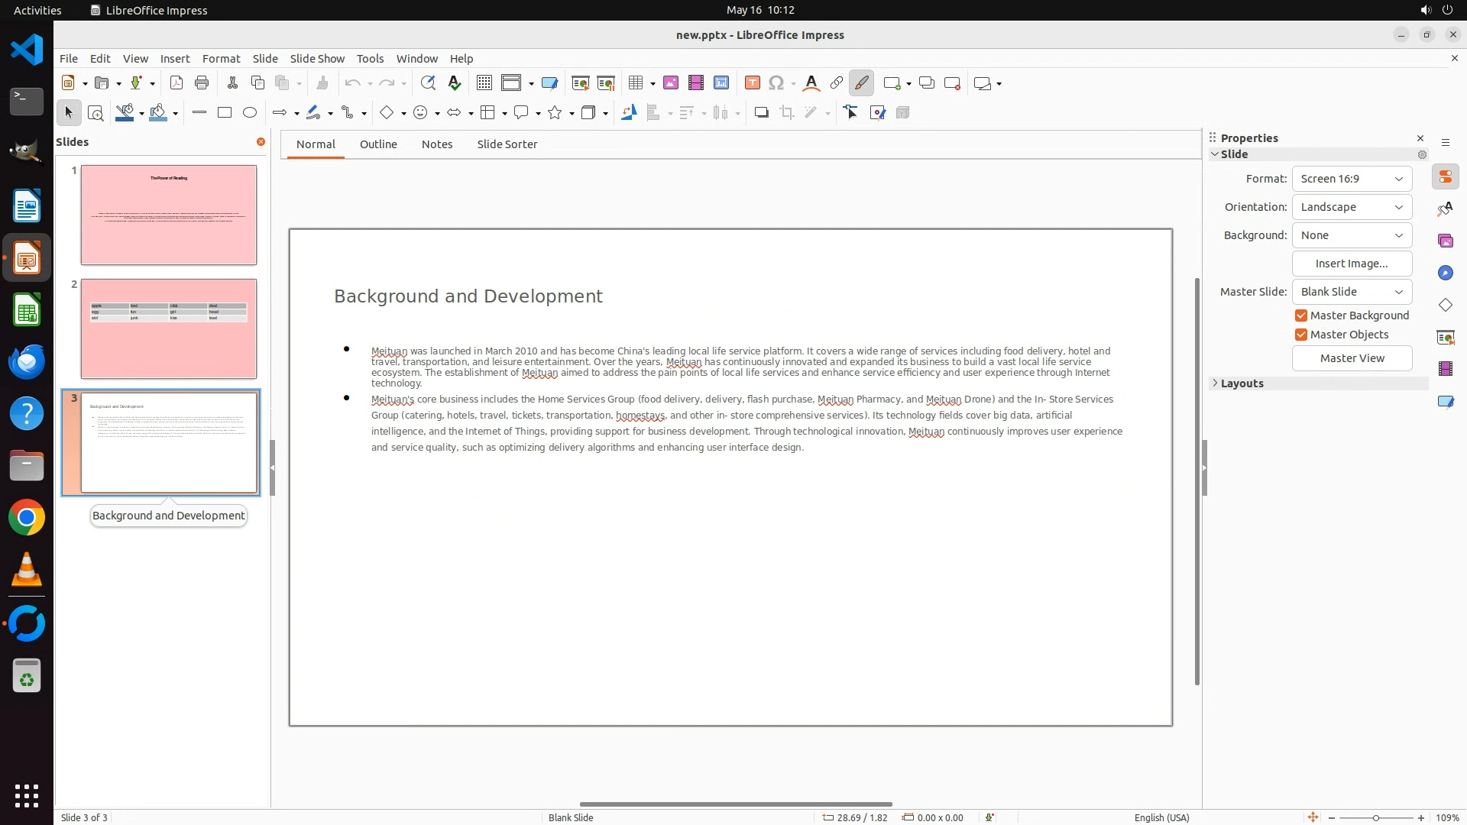Image resolution: width=1467 pixels, height=825 pixels.
Task: Toggle the Shadow icon in drawing toolbar
Action: (x=761, y=113)
